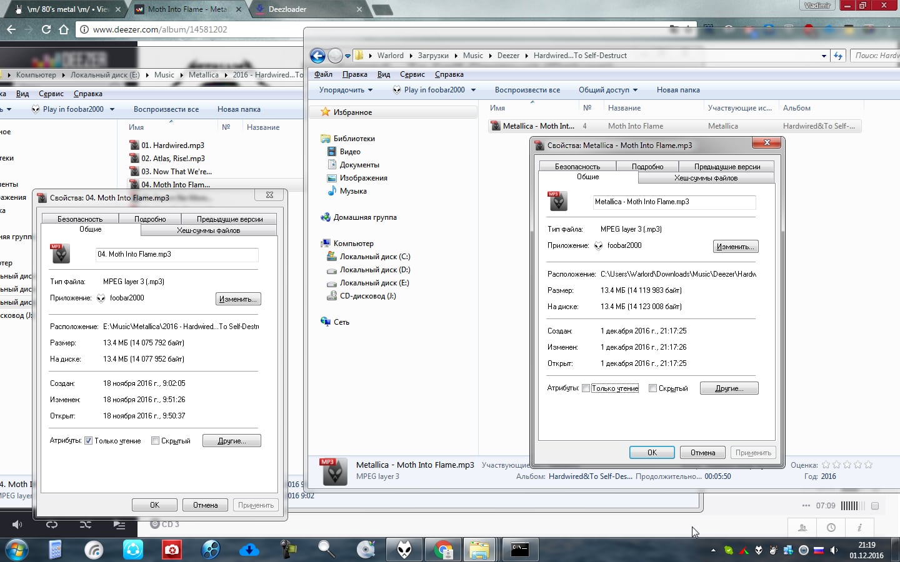Check Скрытый in the left properties dialog

[x=155, y=441]
